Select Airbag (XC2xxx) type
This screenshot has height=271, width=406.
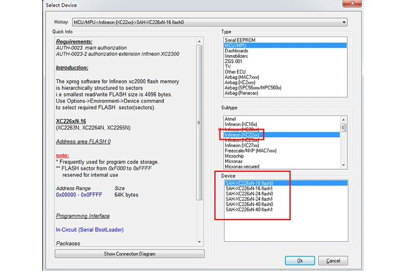point(285,82)
